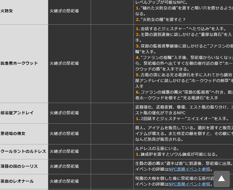Viewport: 233px width, 190px height.
Task: Click the 呪腹の大樹を倒した後 line
Action: 174,178
